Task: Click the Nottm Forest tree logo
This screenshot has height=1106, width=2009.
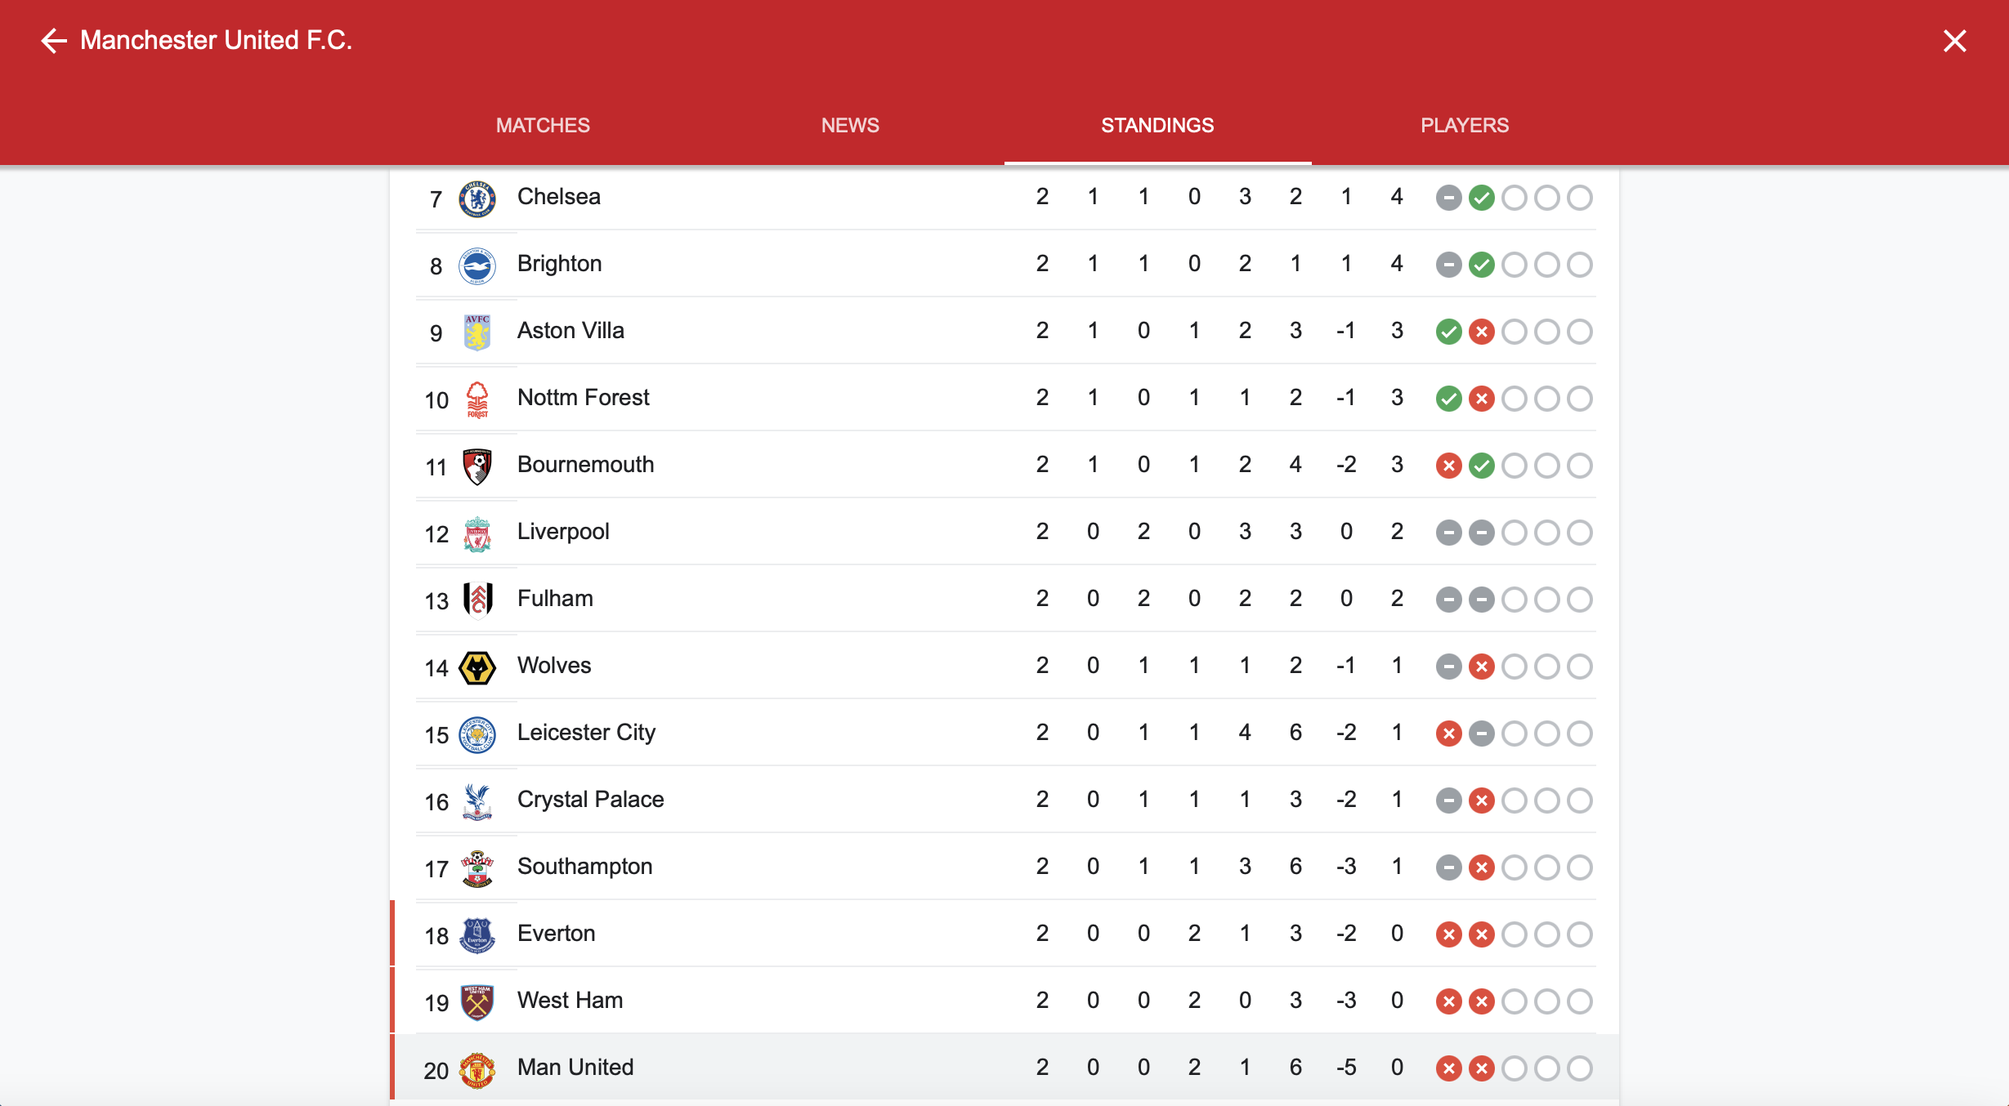Action: 477,399
